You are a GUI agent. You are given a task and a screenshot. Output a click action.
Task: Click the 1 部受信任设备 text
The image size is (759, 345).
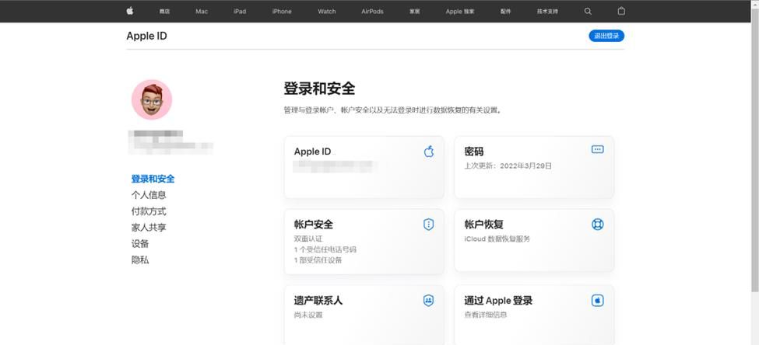[318, 260]
